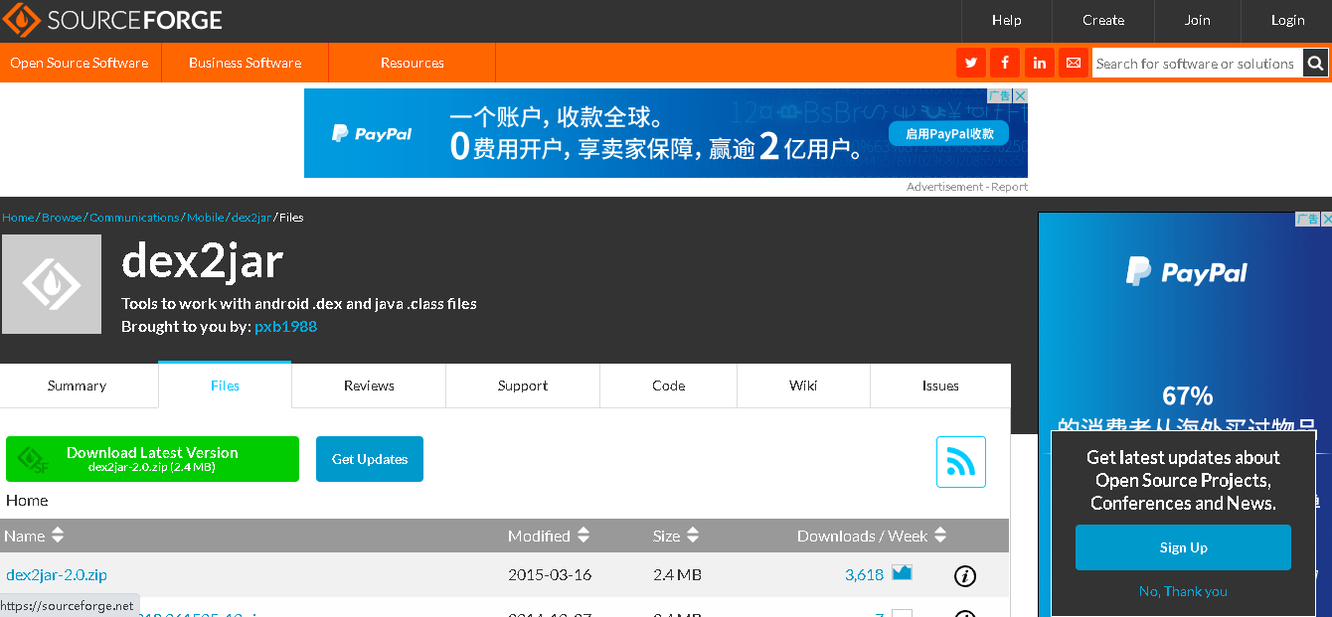Click the PayPal banner ad at top
Viewport: 1332px width, 617px height.
point(666,133)
